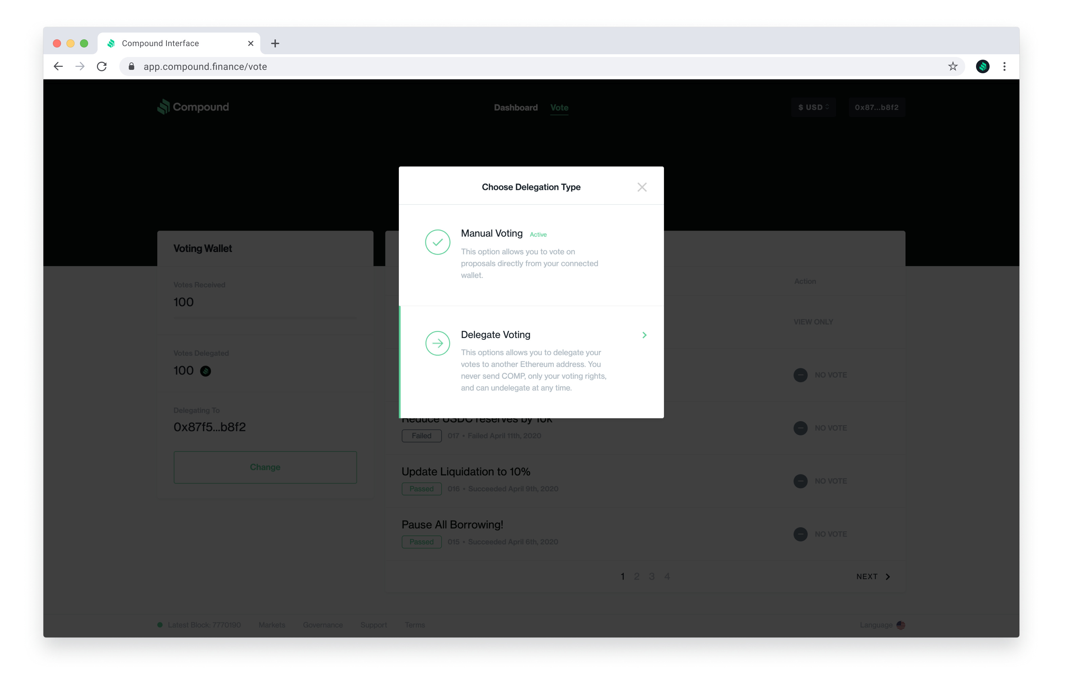
Task: Open the Language flag selector
Action: (x=900, y=625)
